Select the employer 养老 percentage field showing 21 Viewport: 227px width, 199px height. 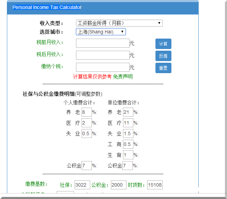(128, 112)
